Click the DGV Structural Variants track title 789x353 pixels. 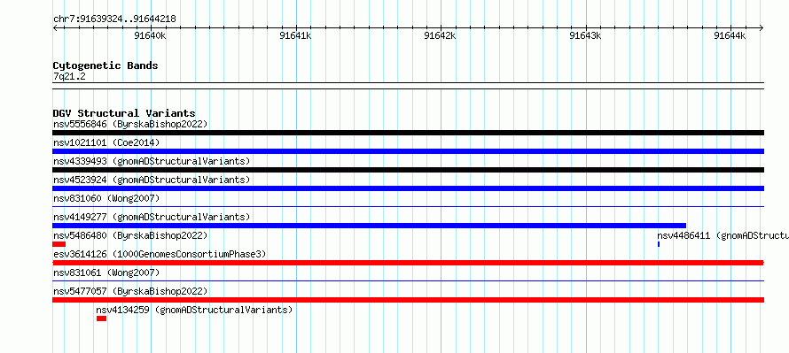[x=124, y=113]
